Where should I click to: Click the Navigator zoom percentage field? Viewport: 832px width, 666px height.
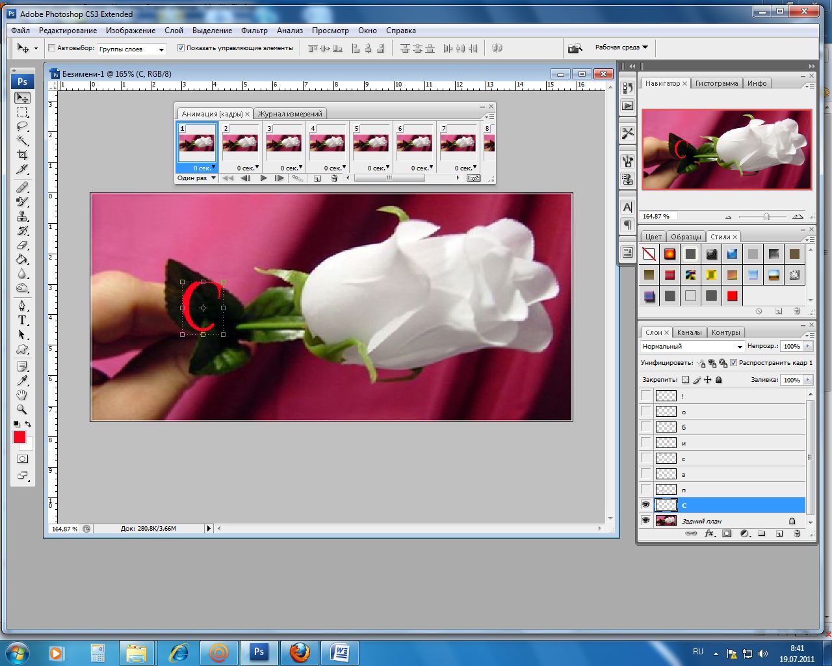click(658, 216)
